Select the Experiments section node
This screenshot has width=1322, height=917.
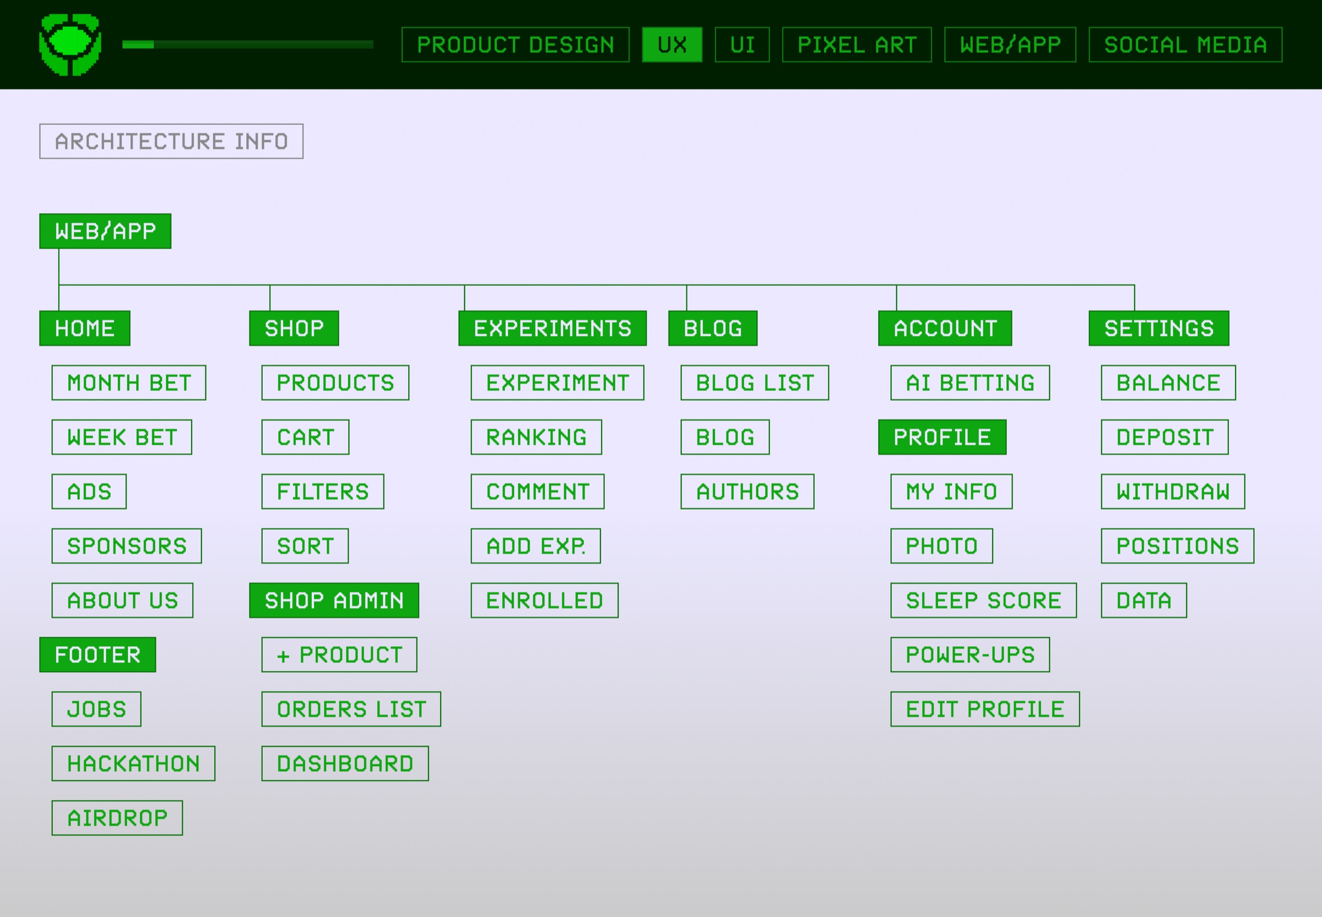552,328
